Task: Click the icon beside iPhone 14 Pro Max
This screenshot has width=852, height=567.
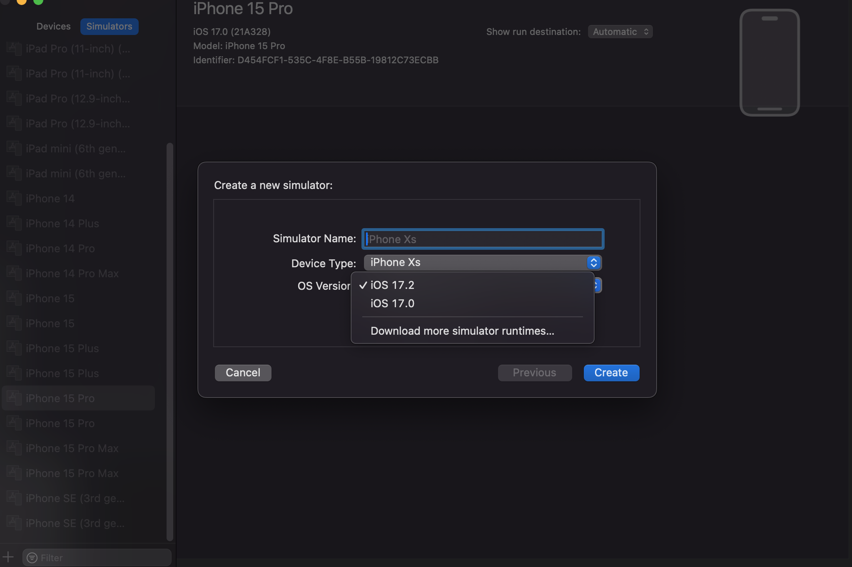Action: [x=14, y=274]
